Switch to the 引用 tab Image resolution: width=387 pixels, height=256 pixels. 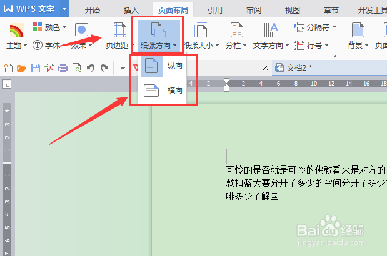point(214,11)
